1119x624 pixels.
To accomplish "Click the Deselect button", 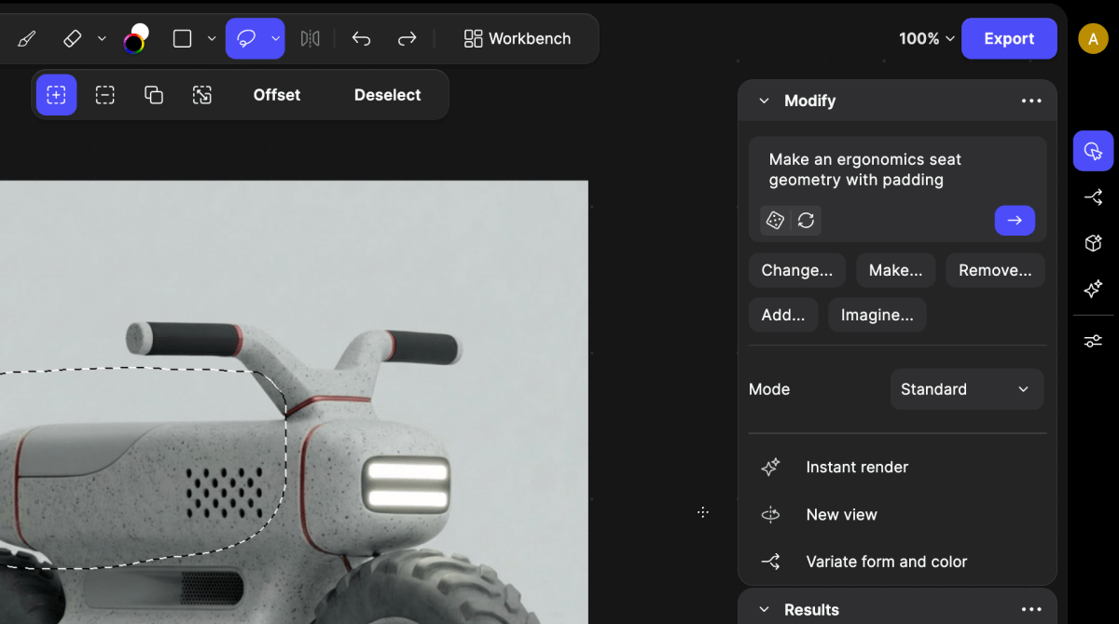I will tap(387, 95).
